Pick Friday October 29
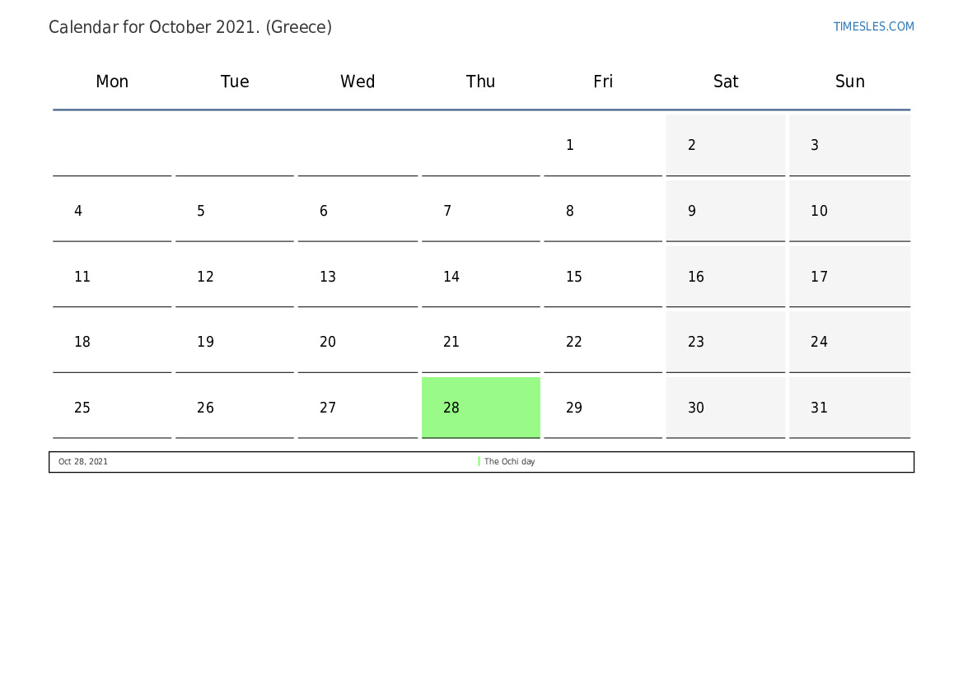 pos(603,408)
